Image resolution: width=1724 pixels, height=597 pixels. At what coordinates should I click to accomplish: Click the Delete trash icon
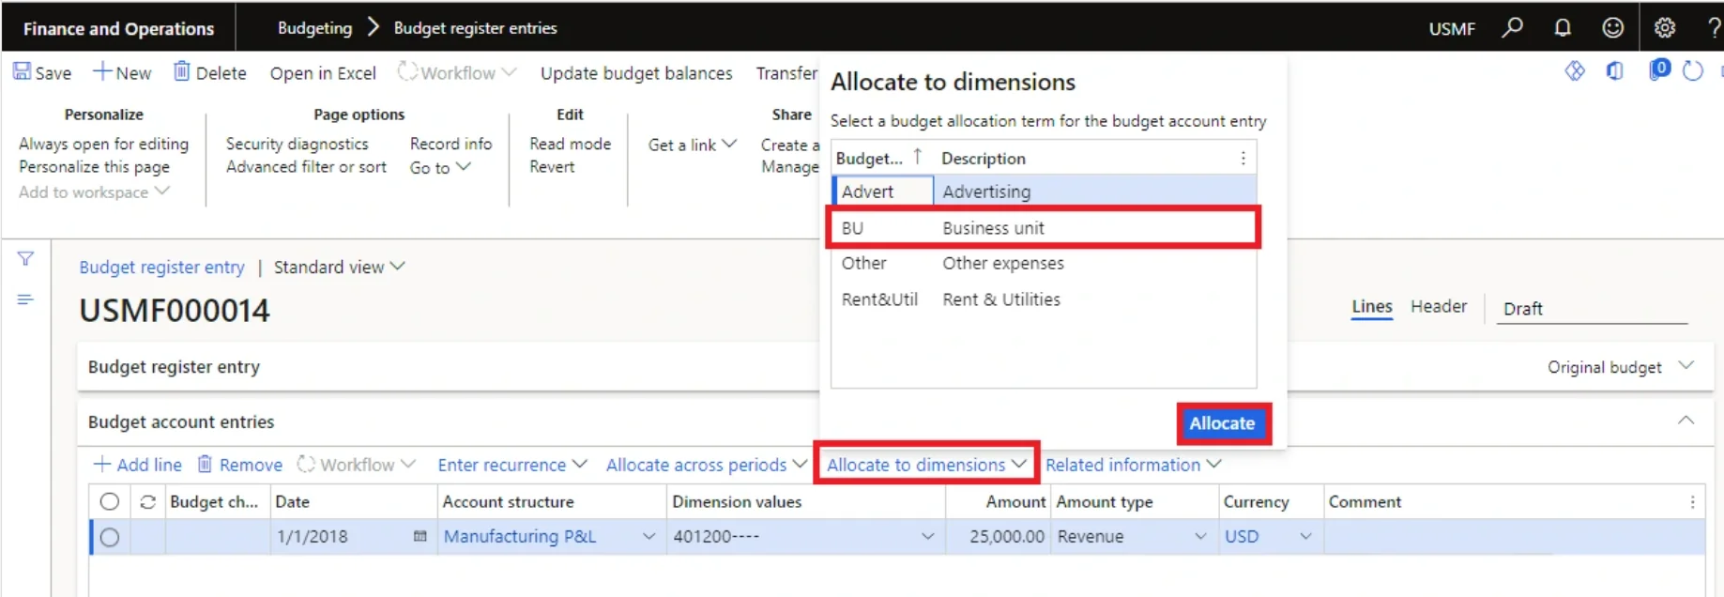coord(182,71)
